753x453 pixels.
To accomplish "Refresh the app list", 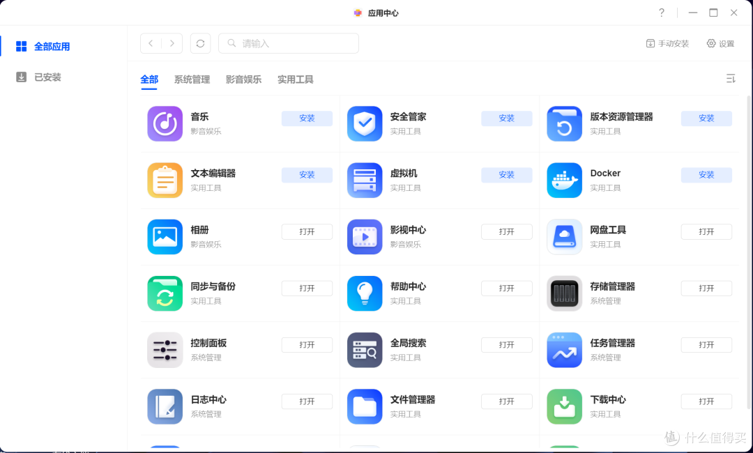I will (200, 43).
